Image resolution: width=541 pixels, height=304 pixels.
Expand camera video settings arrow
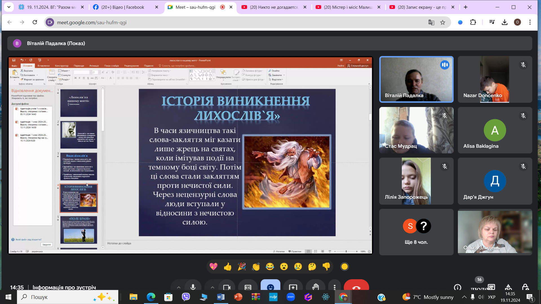coord(212,287)
